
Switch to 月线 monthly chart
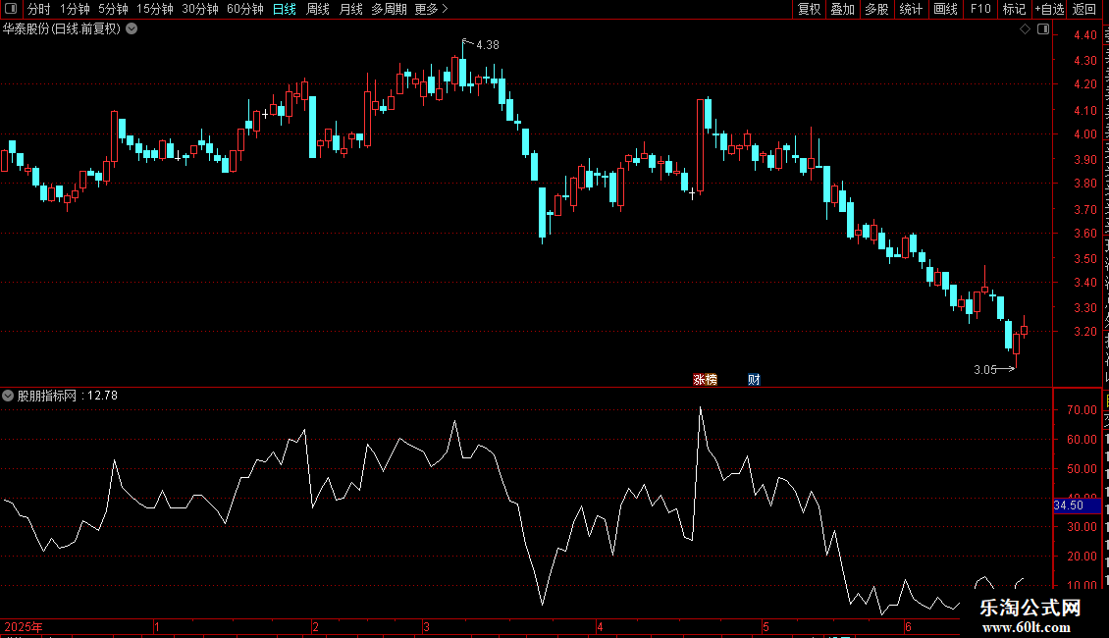point(350,9)
